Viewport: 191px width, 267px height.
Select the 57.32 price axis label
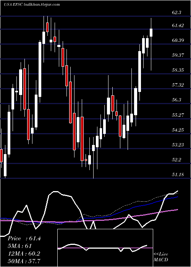178,85
